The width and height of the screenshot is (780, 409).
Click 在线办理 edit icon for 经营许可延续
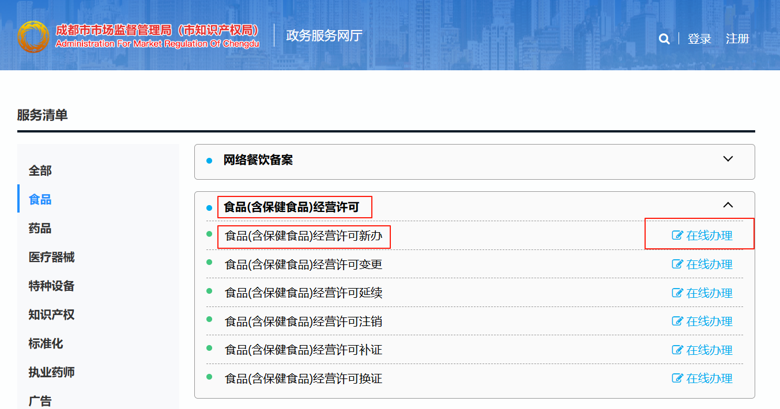tap(677, 293)
